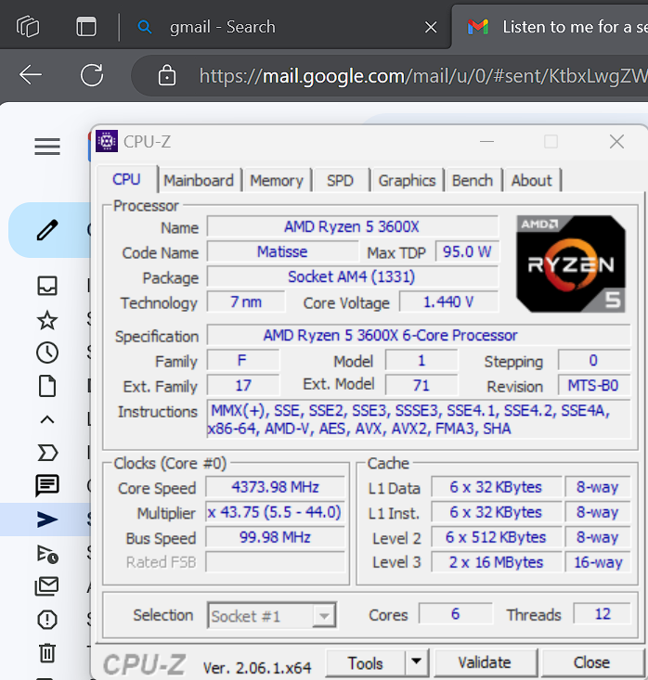Expand the Socket #1 selection dropdown
648x680 pixels.
[324, 616]
